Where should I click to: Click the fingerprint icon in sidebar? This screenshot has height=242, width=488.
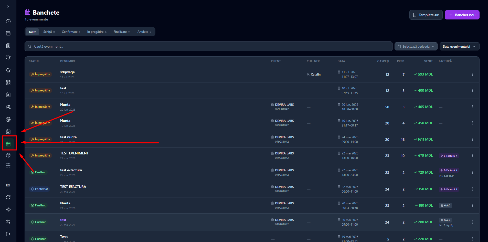coord(8,119)
